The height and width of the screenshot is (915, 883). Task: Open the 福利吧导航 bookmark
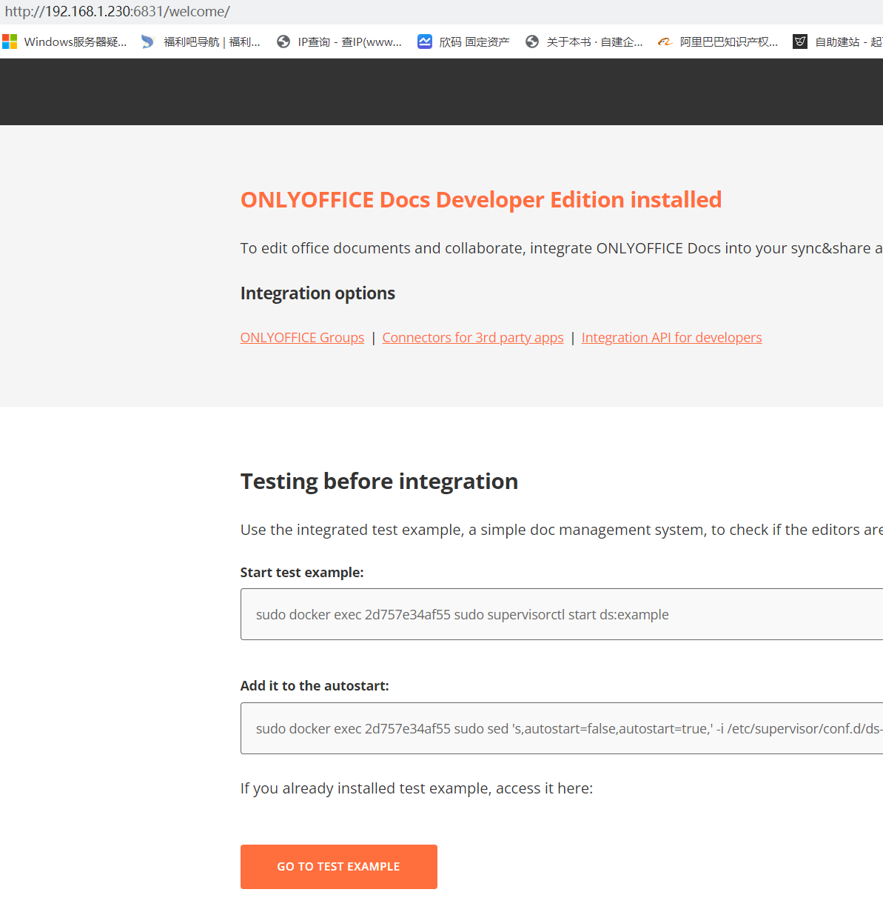tap(212, 42)
